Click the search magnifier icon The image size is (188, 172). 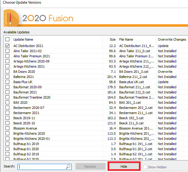click(x=68, y=167)
